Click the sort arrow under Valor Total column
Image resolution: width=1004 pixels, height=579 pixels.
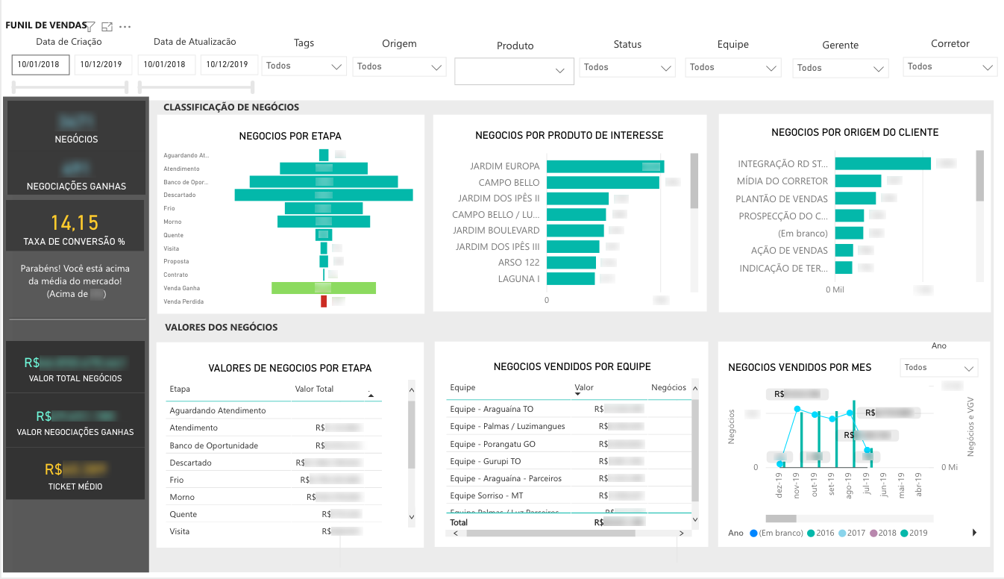click(x=371, y=395)
